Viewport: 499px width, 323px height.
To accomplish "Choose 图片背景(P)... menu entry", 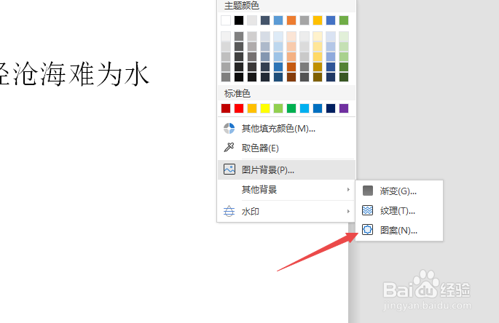I will coord(286,170).
